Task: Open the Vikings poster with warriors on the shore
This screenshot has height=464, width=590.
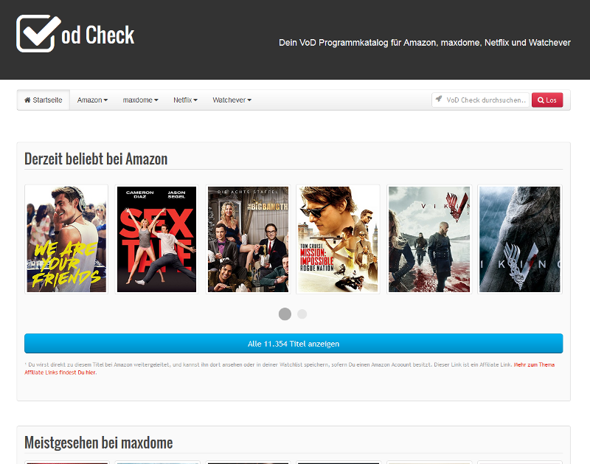Action: (429, 239)
